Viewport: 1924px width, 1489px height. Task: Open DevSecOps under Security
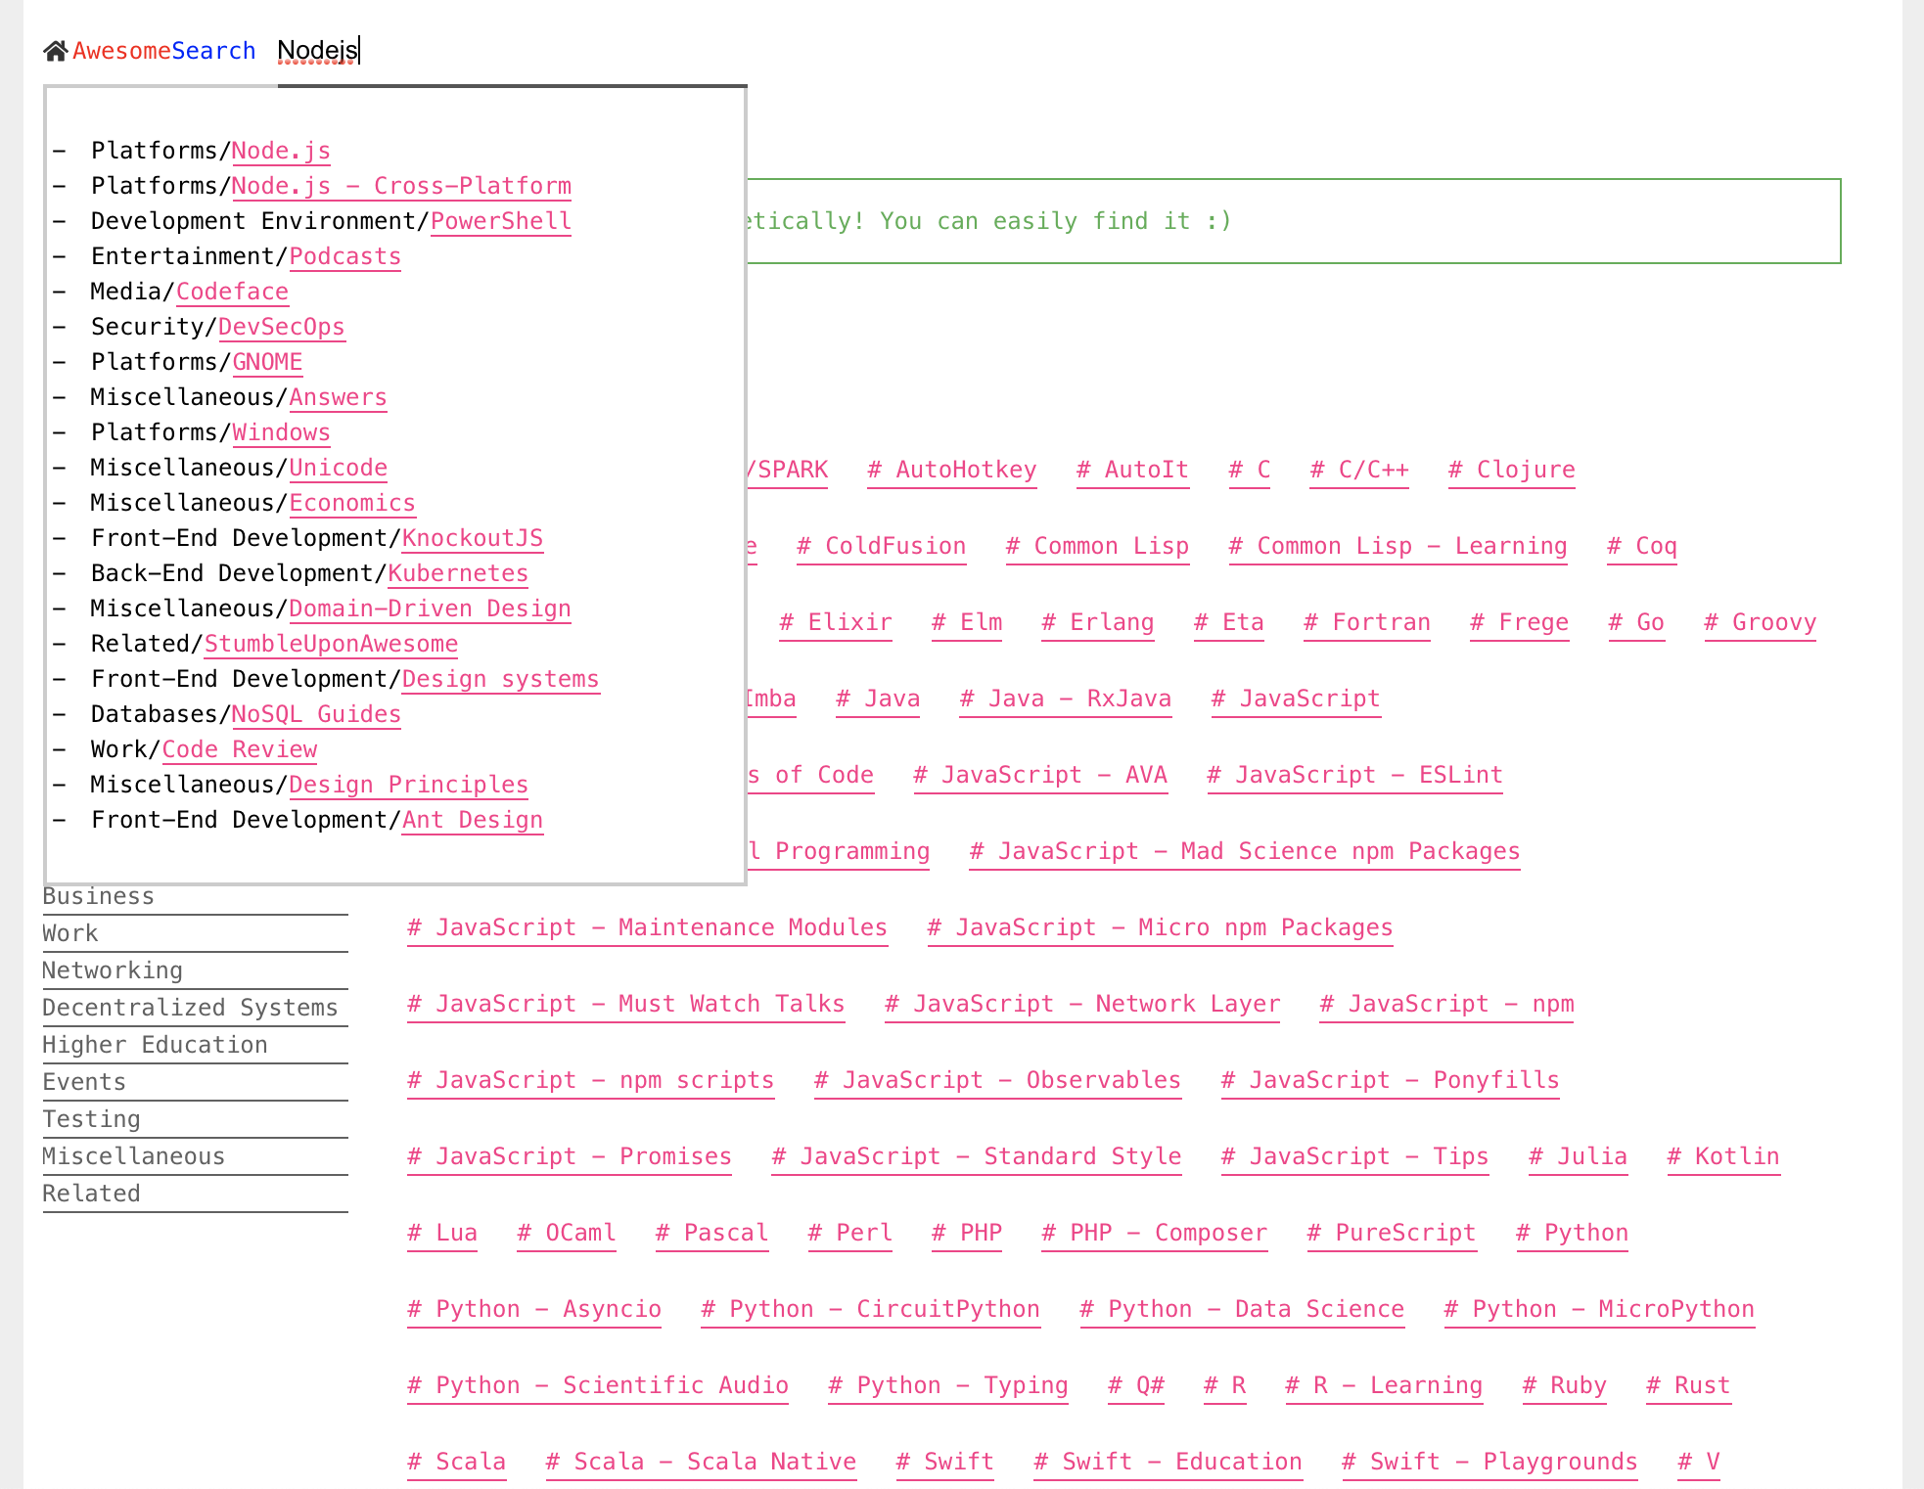click(281, 326)
